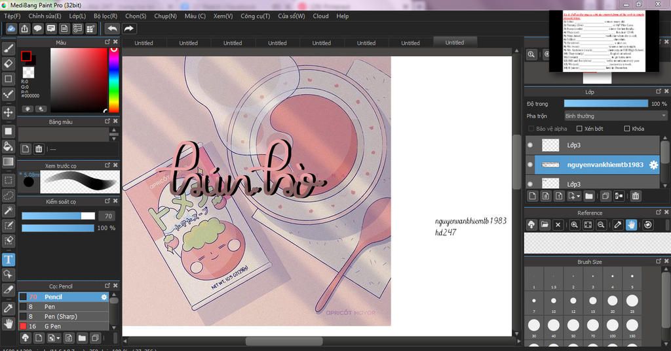Click the brush size value field 70

point(108,216)
